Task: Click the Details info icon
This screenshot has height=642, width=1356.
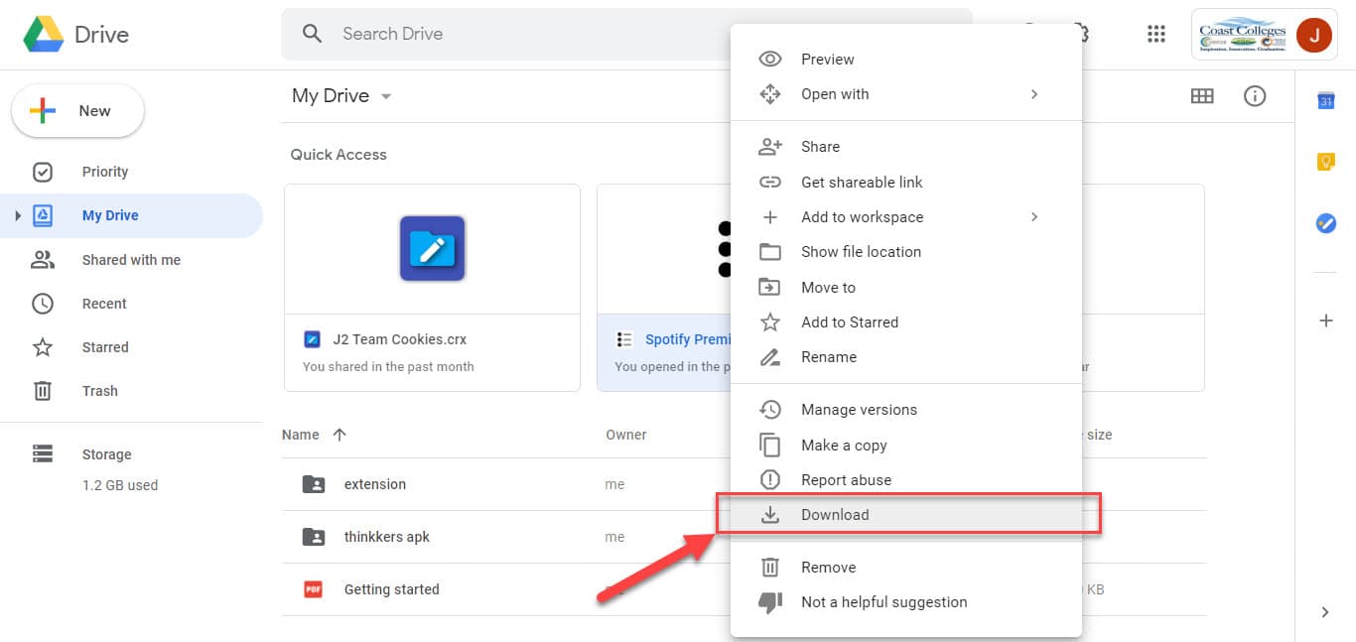Action: point(1255,95)
